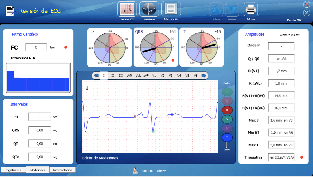Screen dimensions: 313x177
Task: Click the Informe printer icon
Action: [x=251, y=10]
